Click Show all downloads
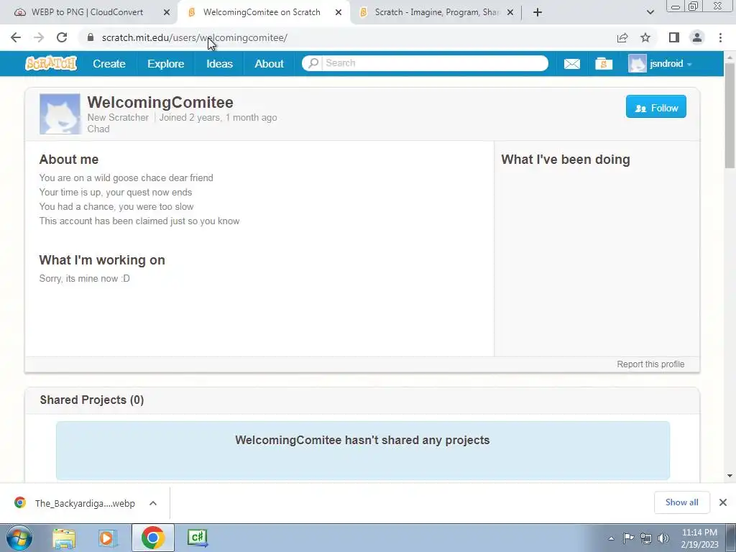This screenshot has height=552, width=736. 681,502
